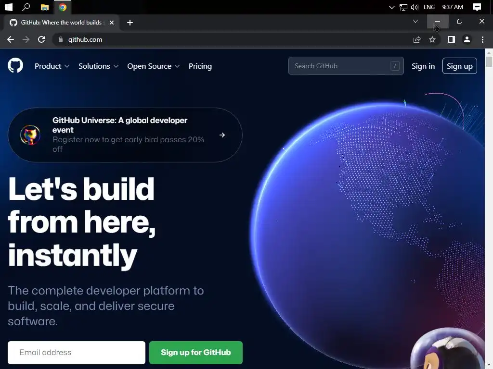Open File Explorer from taskbar
The width and height of the screenshot is (493, 369).
click(x=45, y=7)
